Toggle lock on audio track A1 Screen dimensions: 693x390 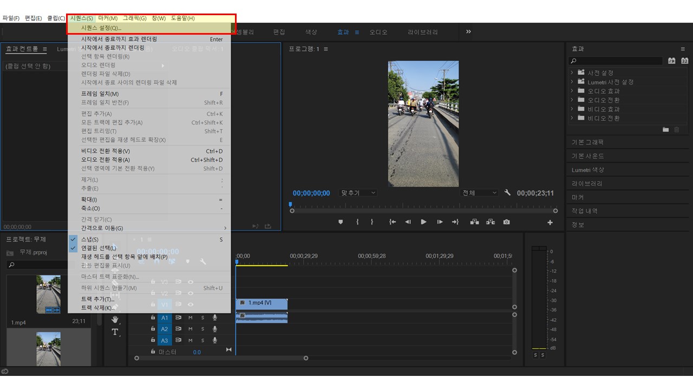pos(153,317)
